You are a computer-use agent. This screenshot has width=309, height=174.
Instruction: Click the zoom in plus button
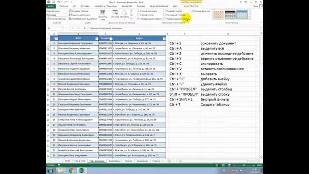point(254,165)
